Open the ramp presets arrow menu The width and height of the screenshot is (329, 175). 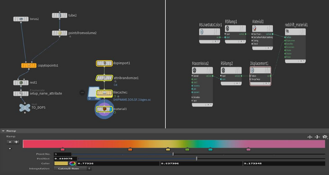coord(10,149)
